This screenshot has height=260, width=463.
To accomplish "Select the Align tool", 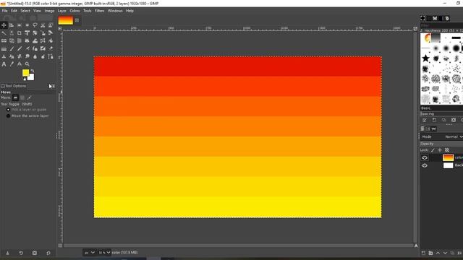I will pyautogui.click(x=12, y=25).
